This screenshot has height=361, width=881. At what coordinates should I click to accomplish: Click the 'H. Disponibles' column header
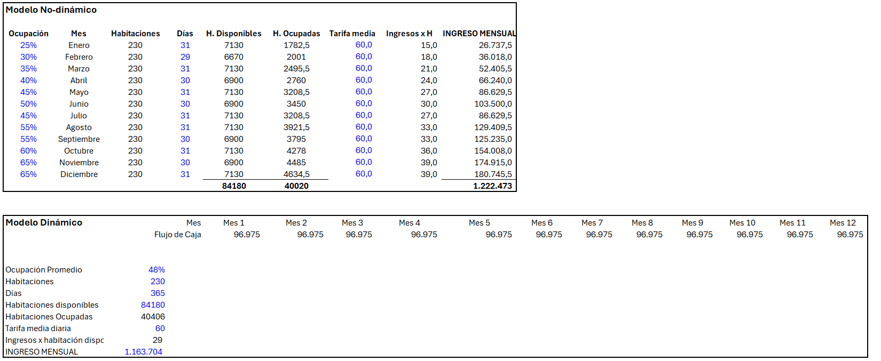[x=234, y=34]
